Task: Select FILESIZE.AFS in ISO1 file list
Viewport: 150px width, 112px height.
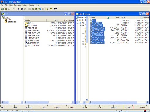Action: (33, 36)
